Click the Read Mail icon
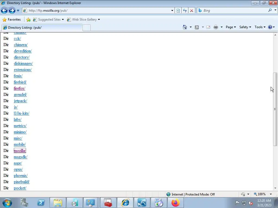 [208, 27]
